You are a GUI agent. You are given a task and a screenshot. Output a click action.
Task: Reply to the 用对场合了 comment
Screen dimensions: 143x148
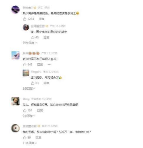pos(46,83)
